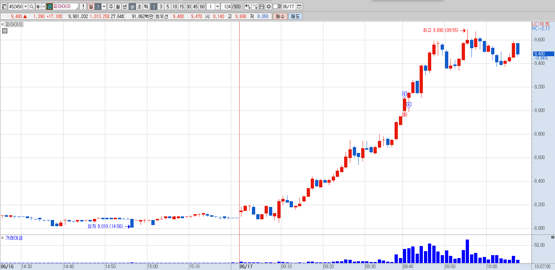
Task: Save chart settings with the floppy disk icon
Action: 262,7
